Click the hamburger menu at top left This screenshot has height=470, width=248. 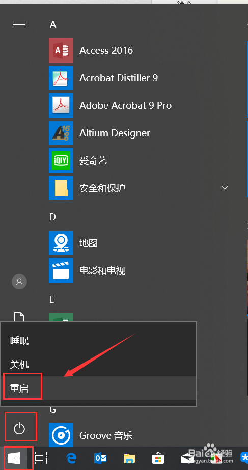19,25
